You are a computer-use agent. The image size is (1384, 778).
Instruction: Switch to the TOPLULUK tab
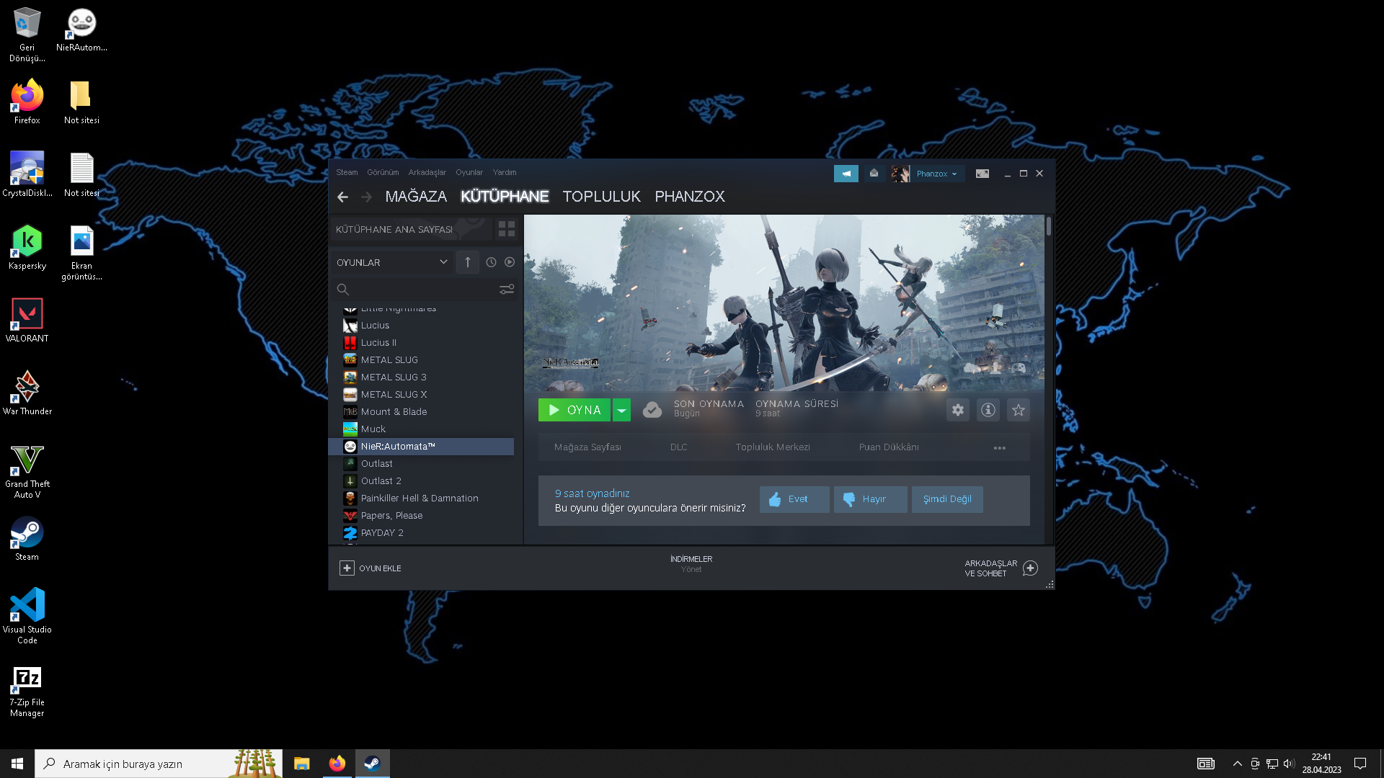pos(601,196)
